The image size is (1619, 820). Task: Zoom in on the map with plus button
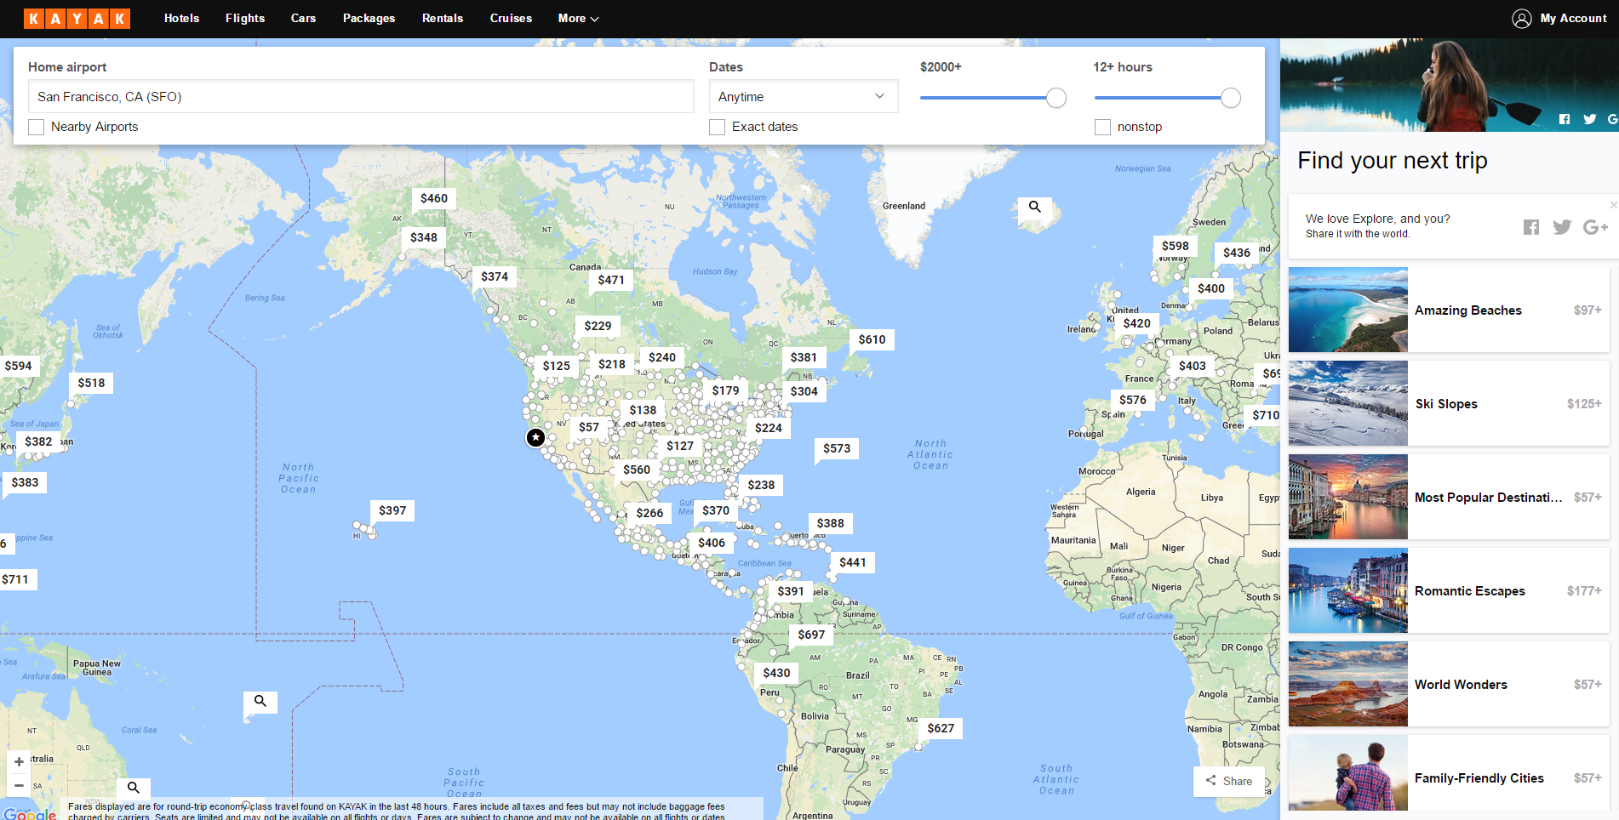[x=19, y=761]
